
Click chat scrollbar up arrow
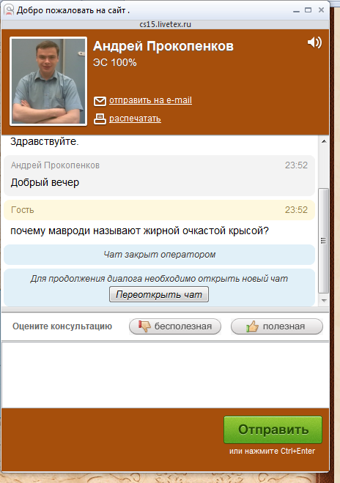(324, 141)
